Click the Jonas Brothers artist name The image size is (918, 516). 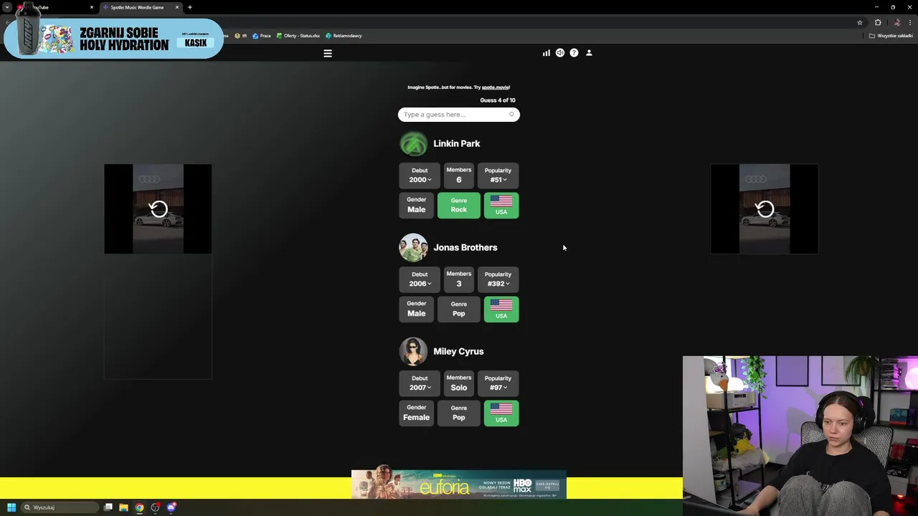tap(465, 247)
